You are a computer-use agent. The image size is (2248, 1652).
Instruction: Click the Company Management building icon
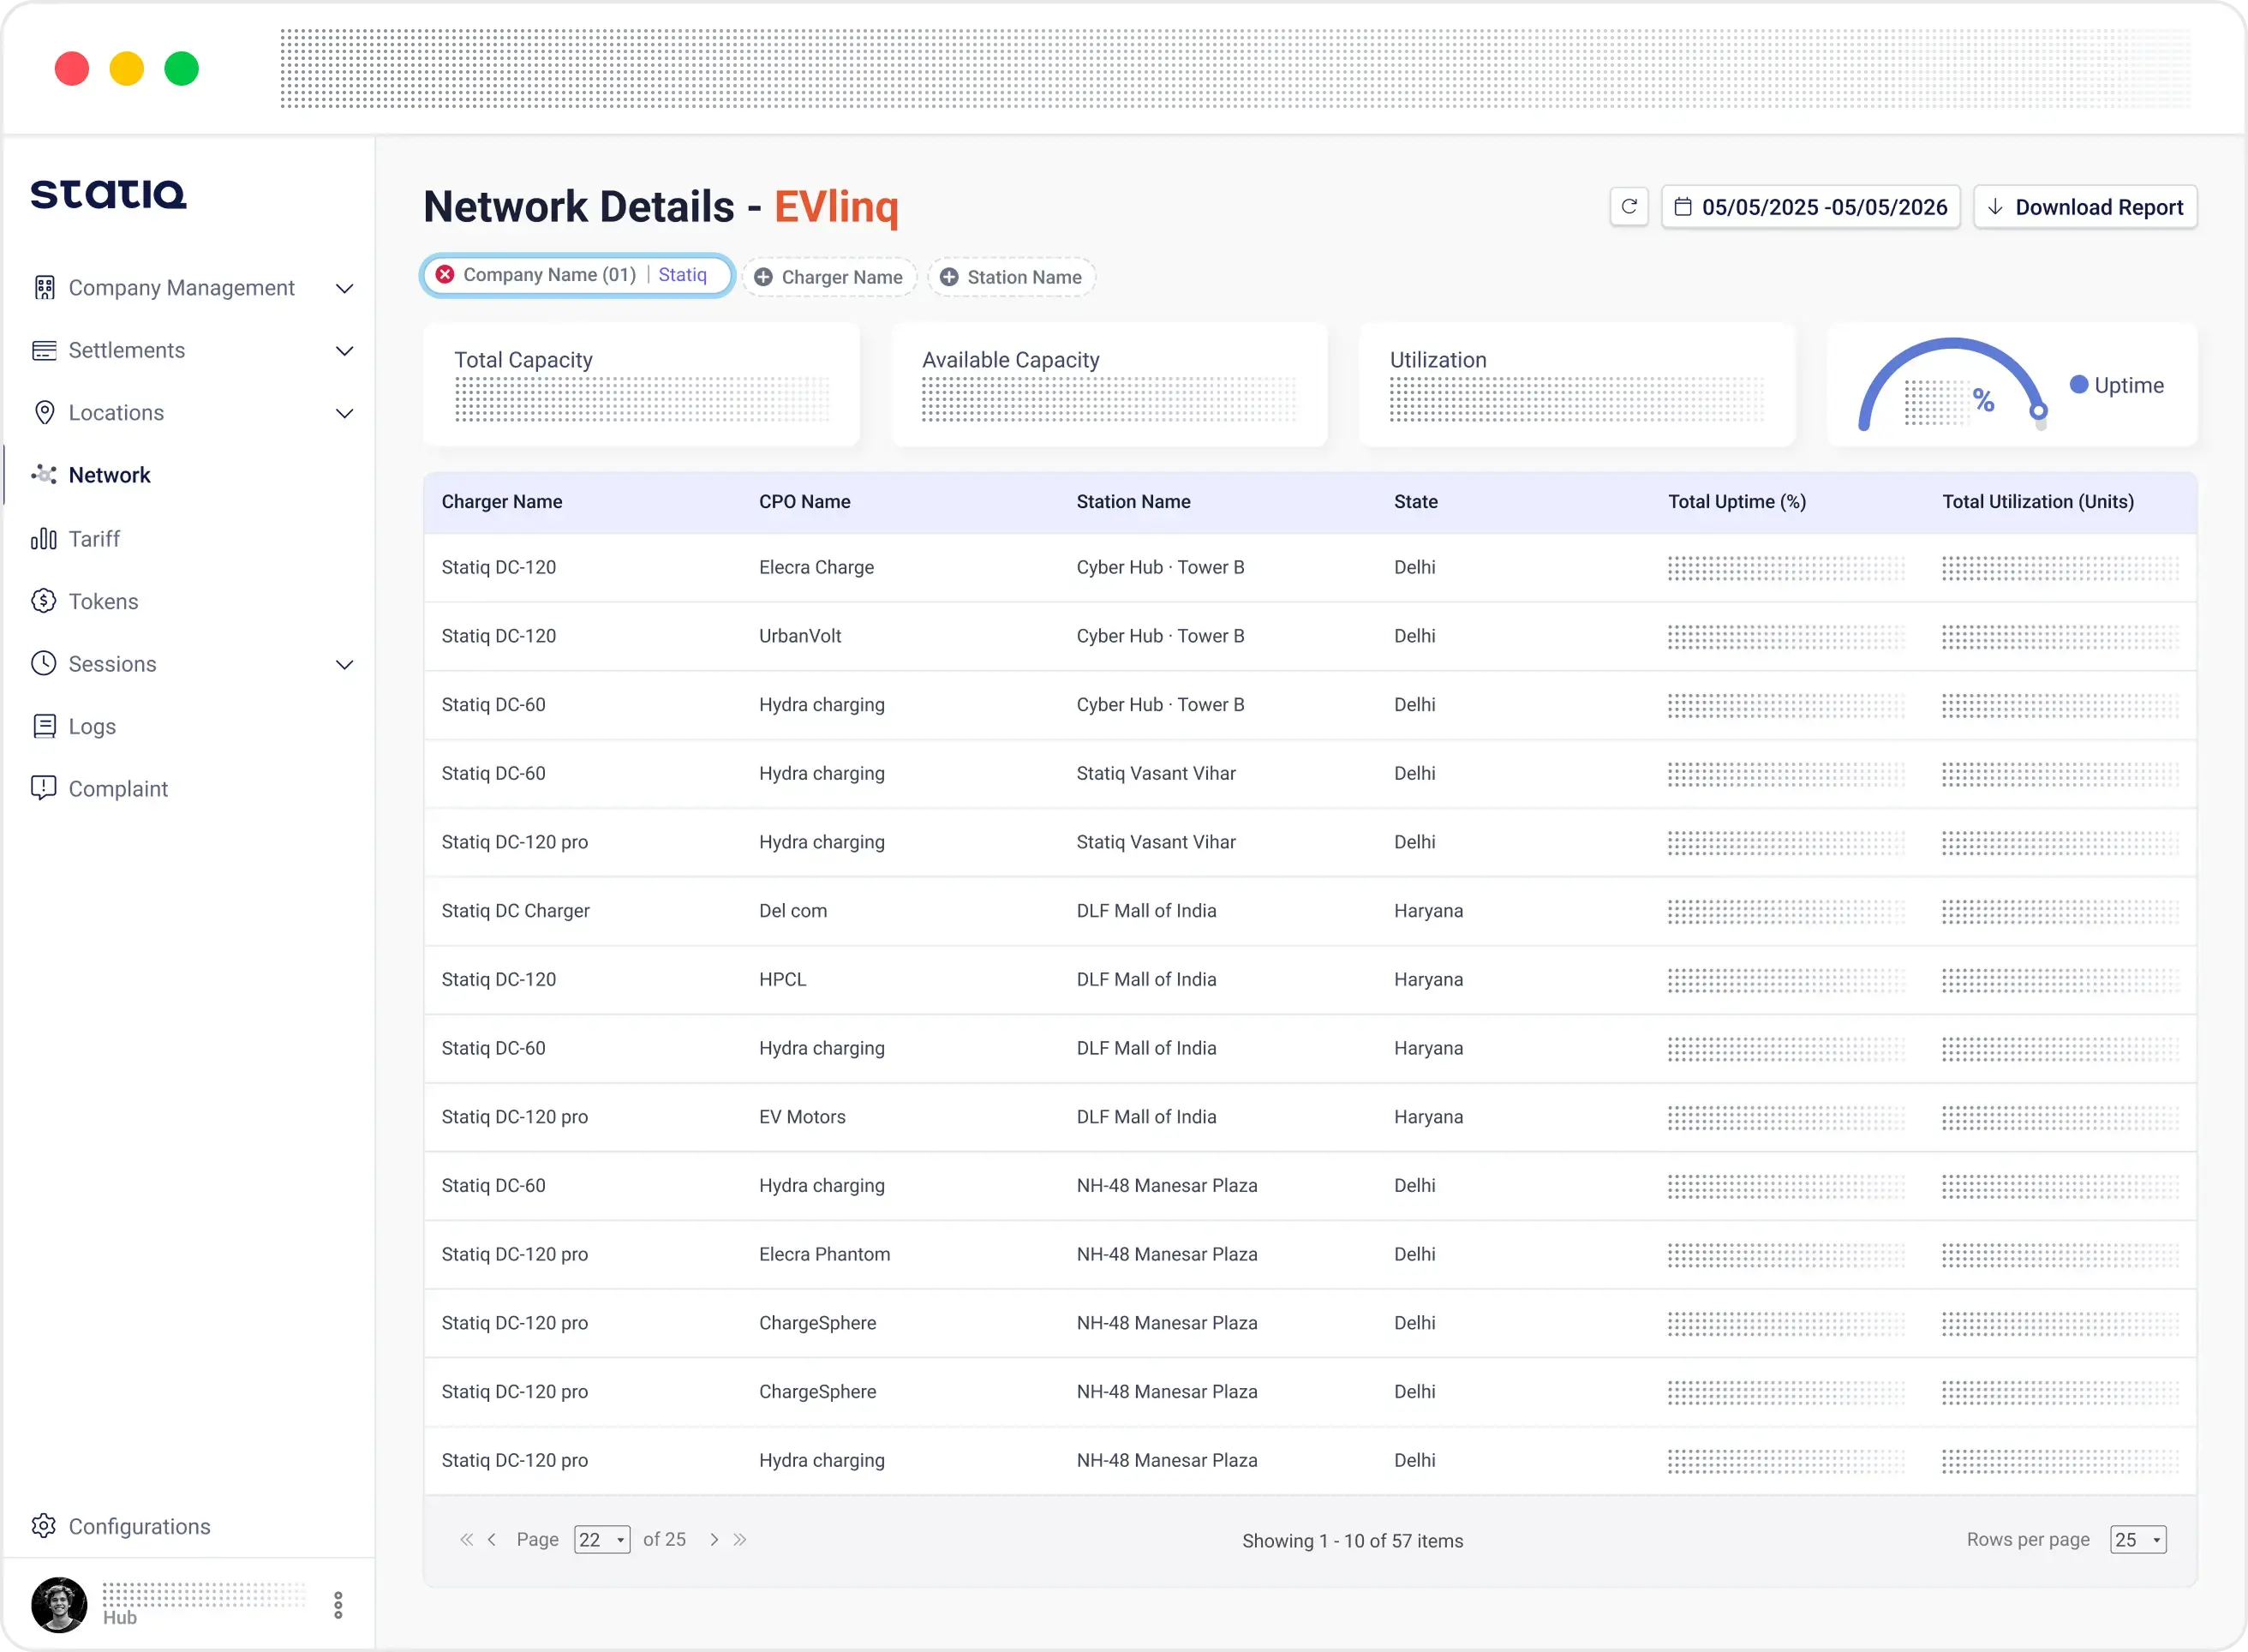[44, 288]
